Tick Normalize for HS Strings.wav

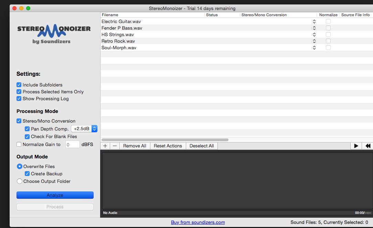coord(328,34)
